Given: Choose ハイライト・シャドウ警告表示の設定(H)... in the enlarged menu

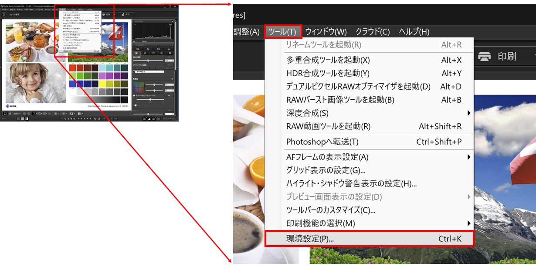Looking at the screenshot, I should (369, 183).
